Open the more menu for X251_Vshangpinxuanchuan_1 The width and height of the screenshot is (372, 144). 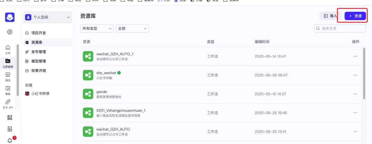(x=355, y=113)
